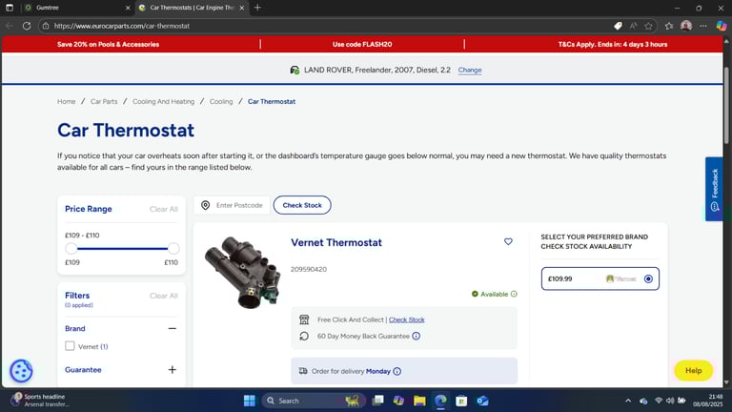Open browser profile avatar
This screenshot has height=412, width=732.
click(x=686, y=26)
